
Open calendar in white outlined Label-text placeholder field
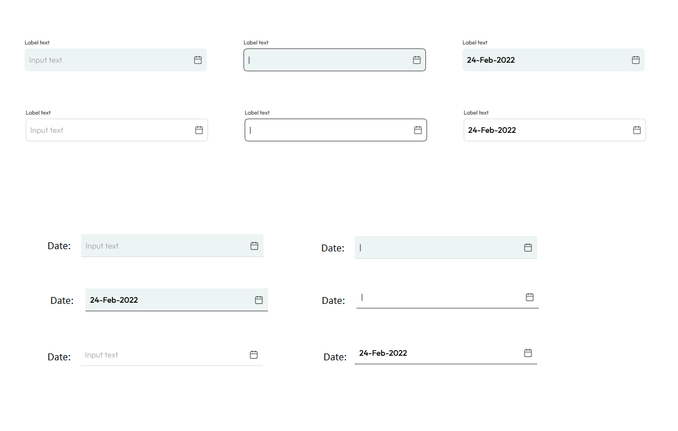tap(199, 130)
